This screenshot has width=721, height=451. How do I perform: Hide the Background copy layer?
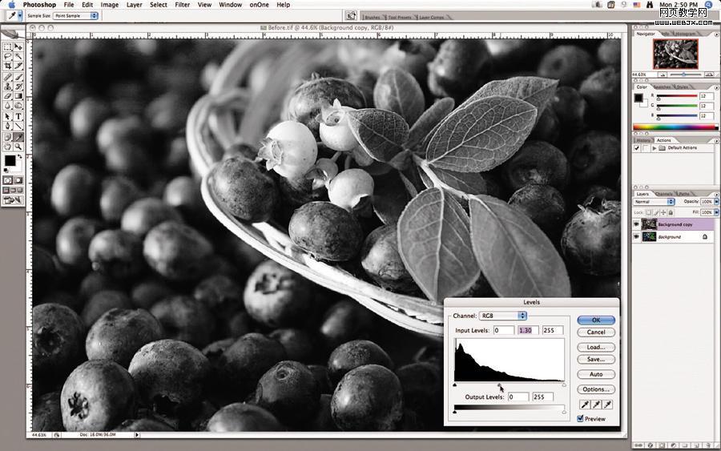[x=636, y=224]
